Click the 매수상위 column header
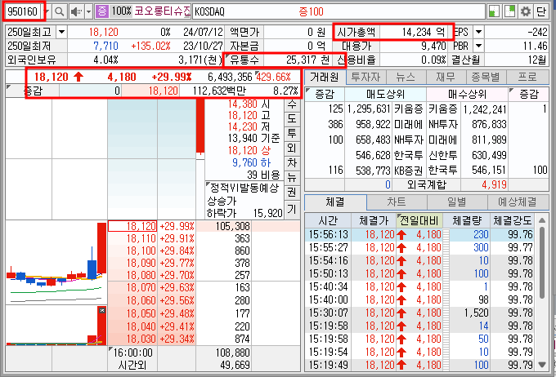Viewport: 556px width, 377px height. click(467, 94)
